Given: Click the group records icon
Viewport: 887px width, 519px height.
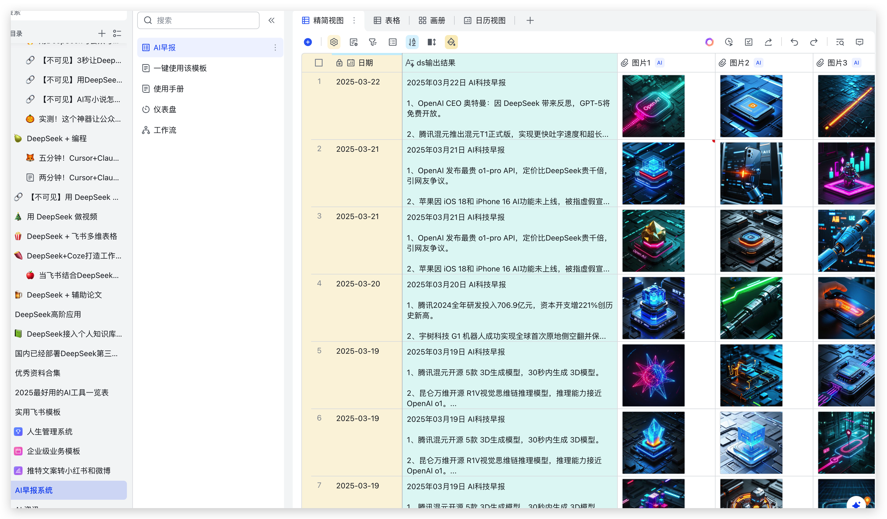Looking at the screenshot, I should pyautogui.click(x=392, y=42).
